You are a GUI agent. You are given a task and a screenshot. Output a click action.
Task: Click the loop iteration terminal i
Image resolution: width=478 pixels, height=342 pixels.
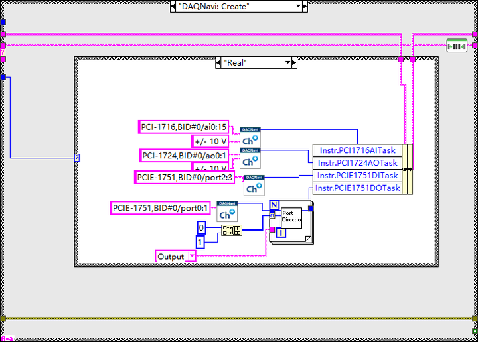tap(281, 233)
